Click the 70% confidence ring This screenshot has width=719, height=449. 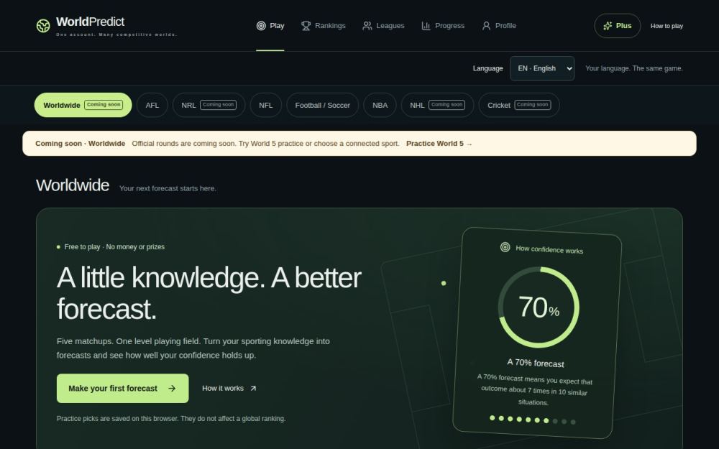click(x=539, y=307)
